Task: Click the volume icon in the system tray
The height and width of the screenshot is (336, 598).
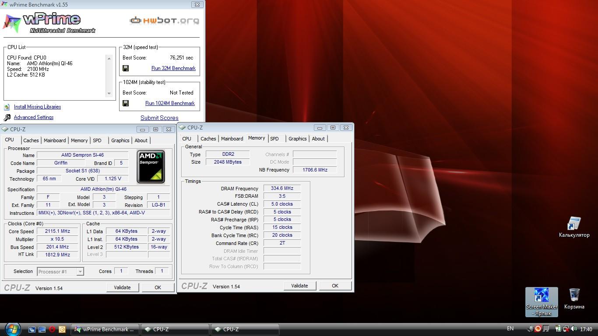Action: 573,329
